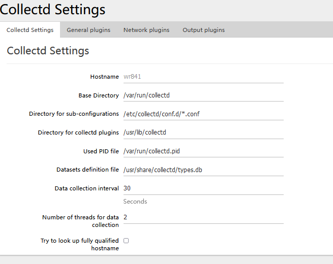Click the Used PID file label

point(101,151)
